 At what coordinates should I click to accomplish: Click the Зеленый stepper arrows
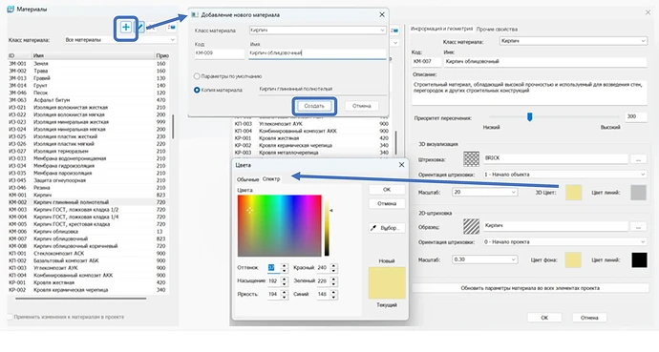[333, 281]
